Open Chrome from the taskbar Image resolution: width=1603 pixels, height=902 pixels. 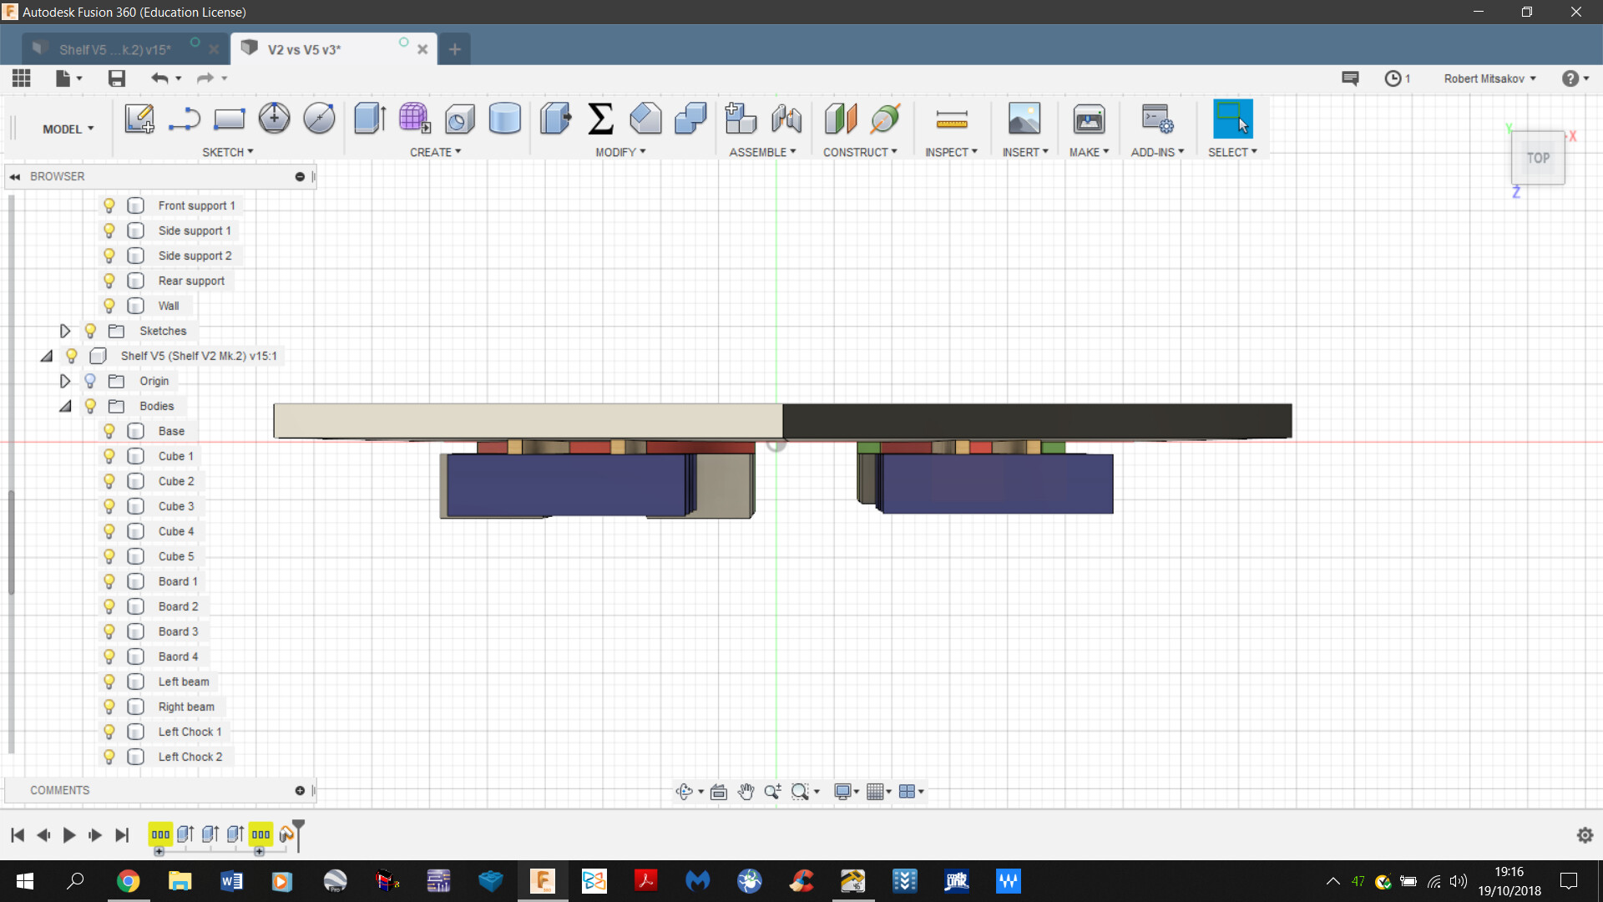pos(128,881)
